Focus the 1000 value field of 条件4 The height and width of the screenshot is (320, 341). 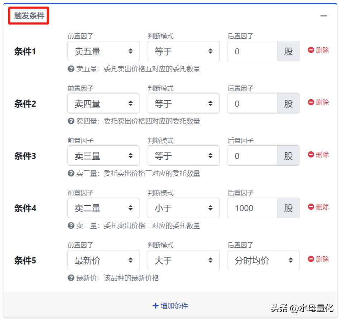[x=253, y=208]
